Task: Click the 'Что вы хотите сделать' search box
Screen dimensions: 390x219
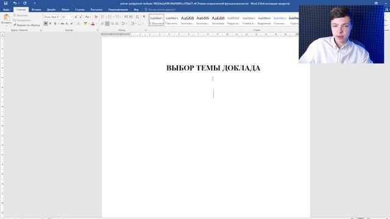Action: [161, 10]
